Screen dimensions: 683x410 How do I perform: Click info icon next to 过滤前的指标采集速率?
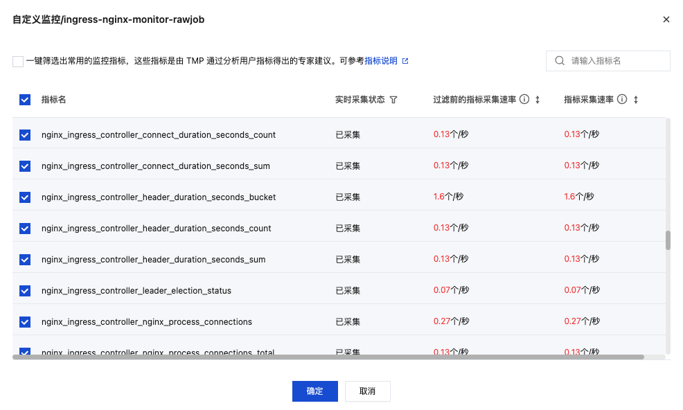pyautogui.click(x=524, y=99)
